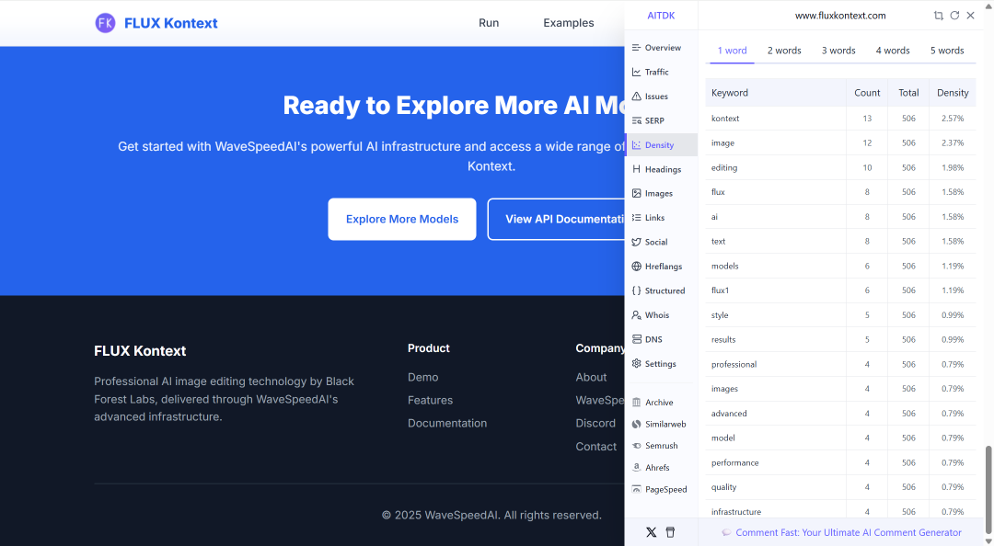Image resolution: width=994 pixels, height=546 pixels.
Task: Open the Links list icon
Action: click(x=637, y=217)
